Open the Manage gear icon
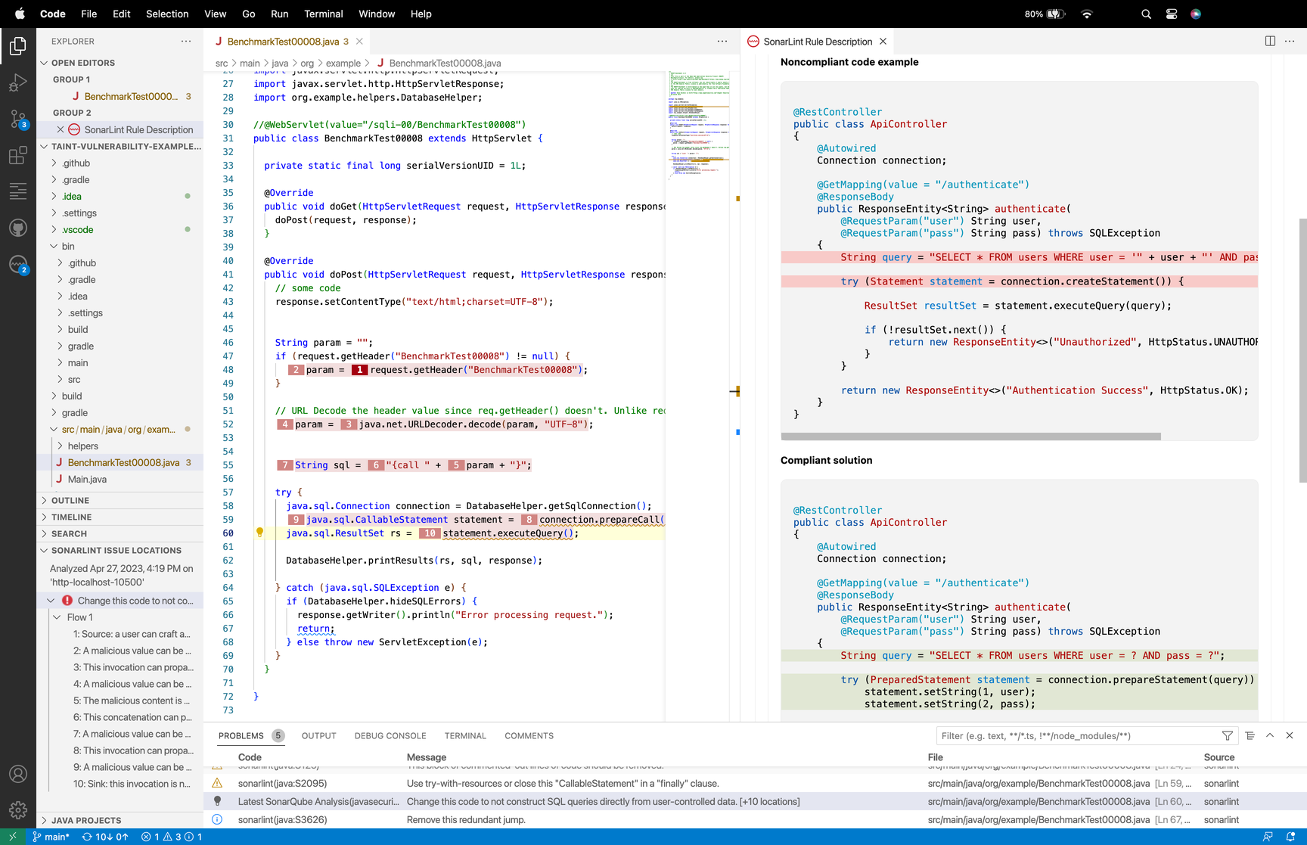The image size is (1307, 845). pyautogui.click(x=17, y=810)
